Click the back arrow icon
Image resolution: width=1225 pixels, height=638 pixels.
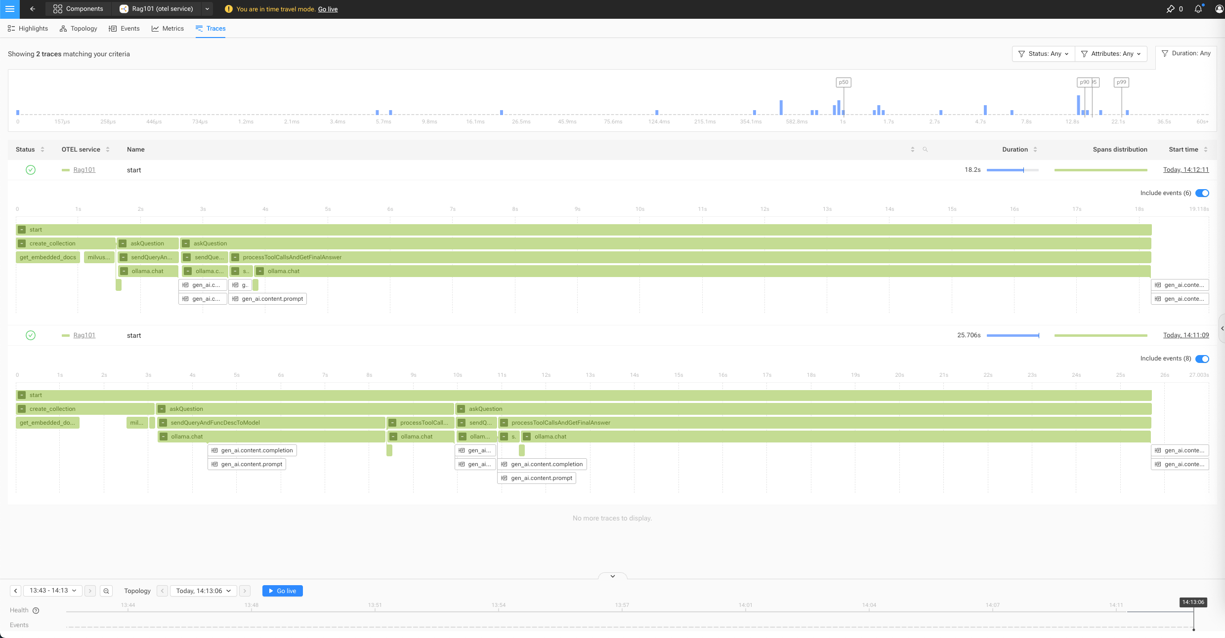(33, 9)
